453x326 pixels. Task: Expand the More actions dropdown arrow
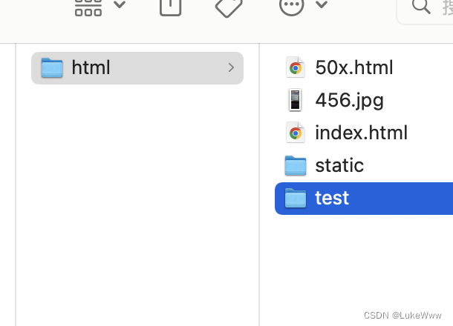point(322,4)
